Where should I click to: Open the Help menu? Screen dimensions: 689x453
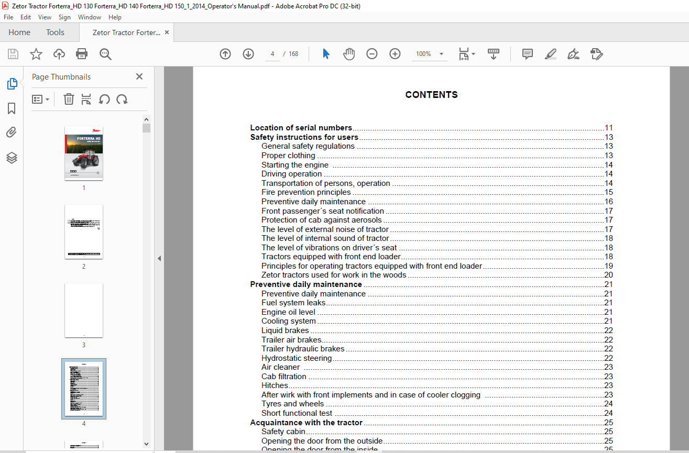click(x=115, y=17)
